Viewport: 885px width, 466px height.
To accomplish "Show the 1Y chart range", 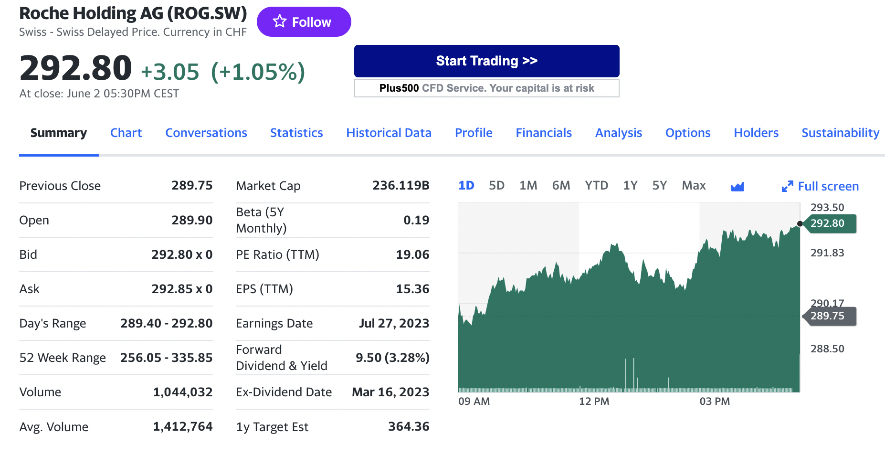I will point(630,185).
